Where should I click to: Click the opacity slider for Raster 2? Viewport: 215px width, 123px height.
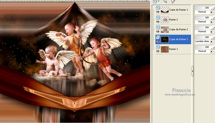point(203,18)
